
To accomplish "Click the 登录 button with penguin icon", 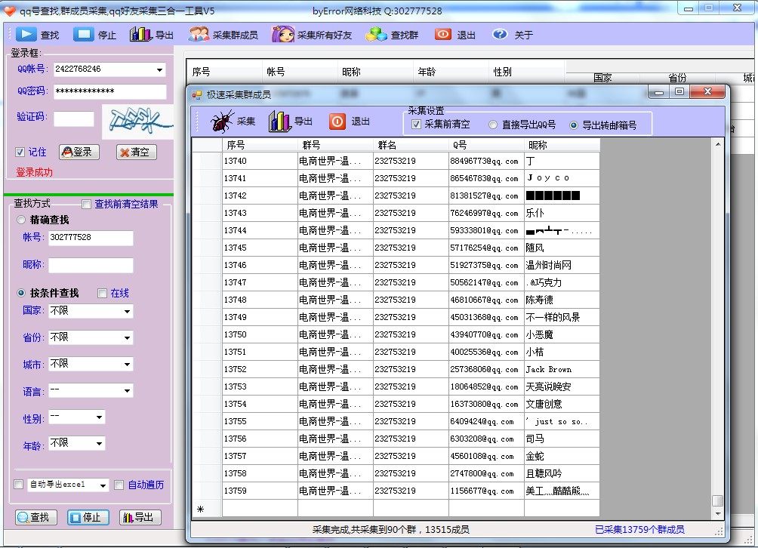I will pos(79,152).
